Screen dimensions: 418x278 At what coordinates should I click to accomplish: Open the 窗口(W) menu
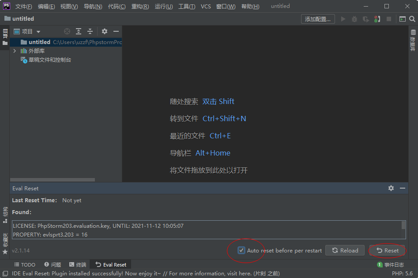226,6
